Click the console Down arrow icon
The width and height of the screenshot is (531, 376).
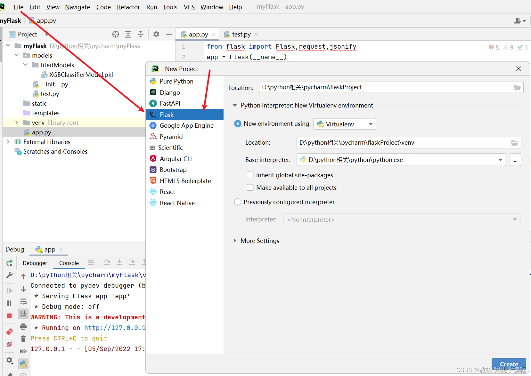[x=23, y=289]
